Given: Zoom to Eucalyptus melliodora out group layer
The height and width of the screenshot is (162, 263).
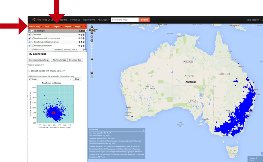Looking at the screenshot, I should [x=79, y=38].
